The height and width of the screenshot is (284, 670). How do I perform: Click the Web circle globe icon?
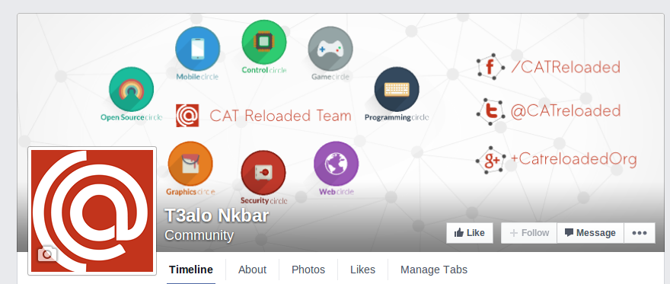click(337, 164)
